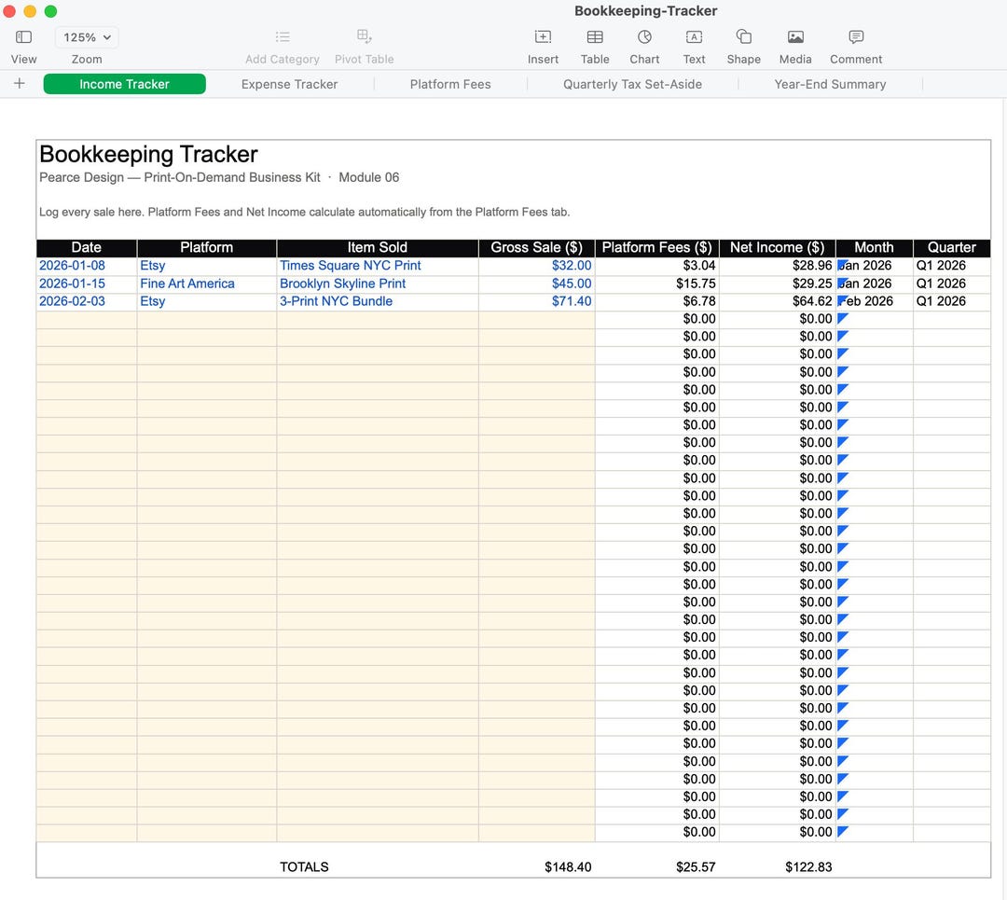
Task: Select the Brooklyn Skyline Print cell
Action: tap(378, 284)
